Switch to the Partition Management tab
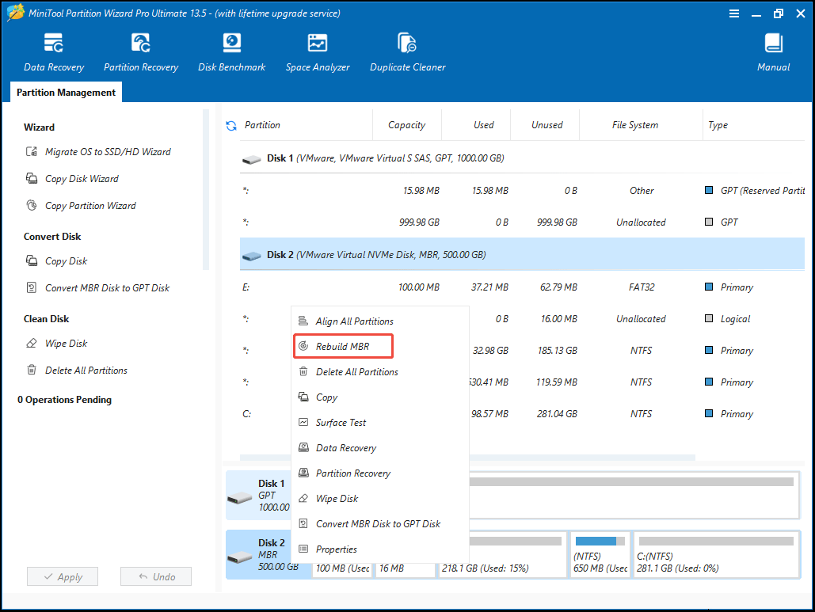Viewport: 815px width, 612px height. [66, 92]
